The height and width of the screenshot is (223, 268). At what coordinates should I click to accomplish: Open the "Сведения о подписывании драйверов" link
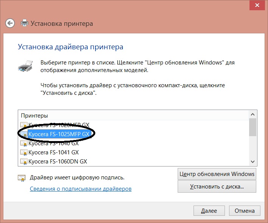[x=81, y=188]
